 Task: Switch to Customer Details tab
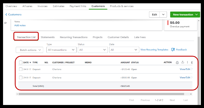coord(118,37)
